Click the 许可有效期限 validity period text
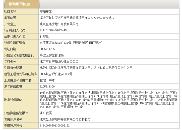Image resolution: width=182 pixels, height=130 pixels. [x=86, y=68]
